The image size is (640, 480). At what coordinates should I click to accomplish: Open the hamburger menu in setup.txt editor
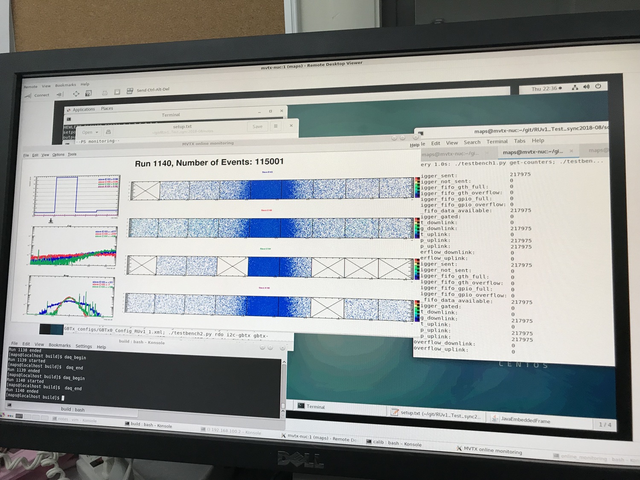pyautogui.click(x=276, y=126)
